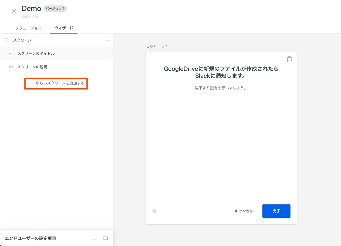Switch to the ソリューション tab
341x246 pixels.
point(28,28)
